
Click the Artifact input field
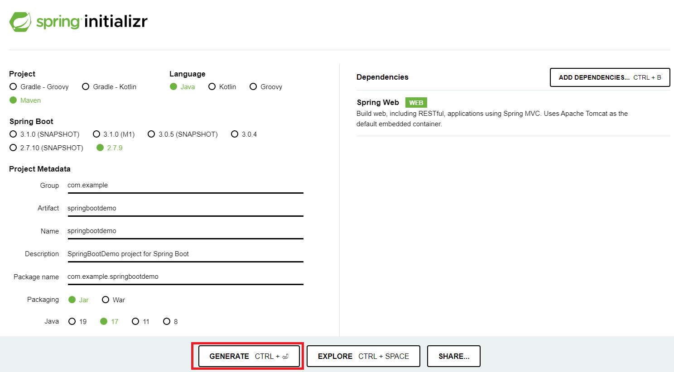185,209
